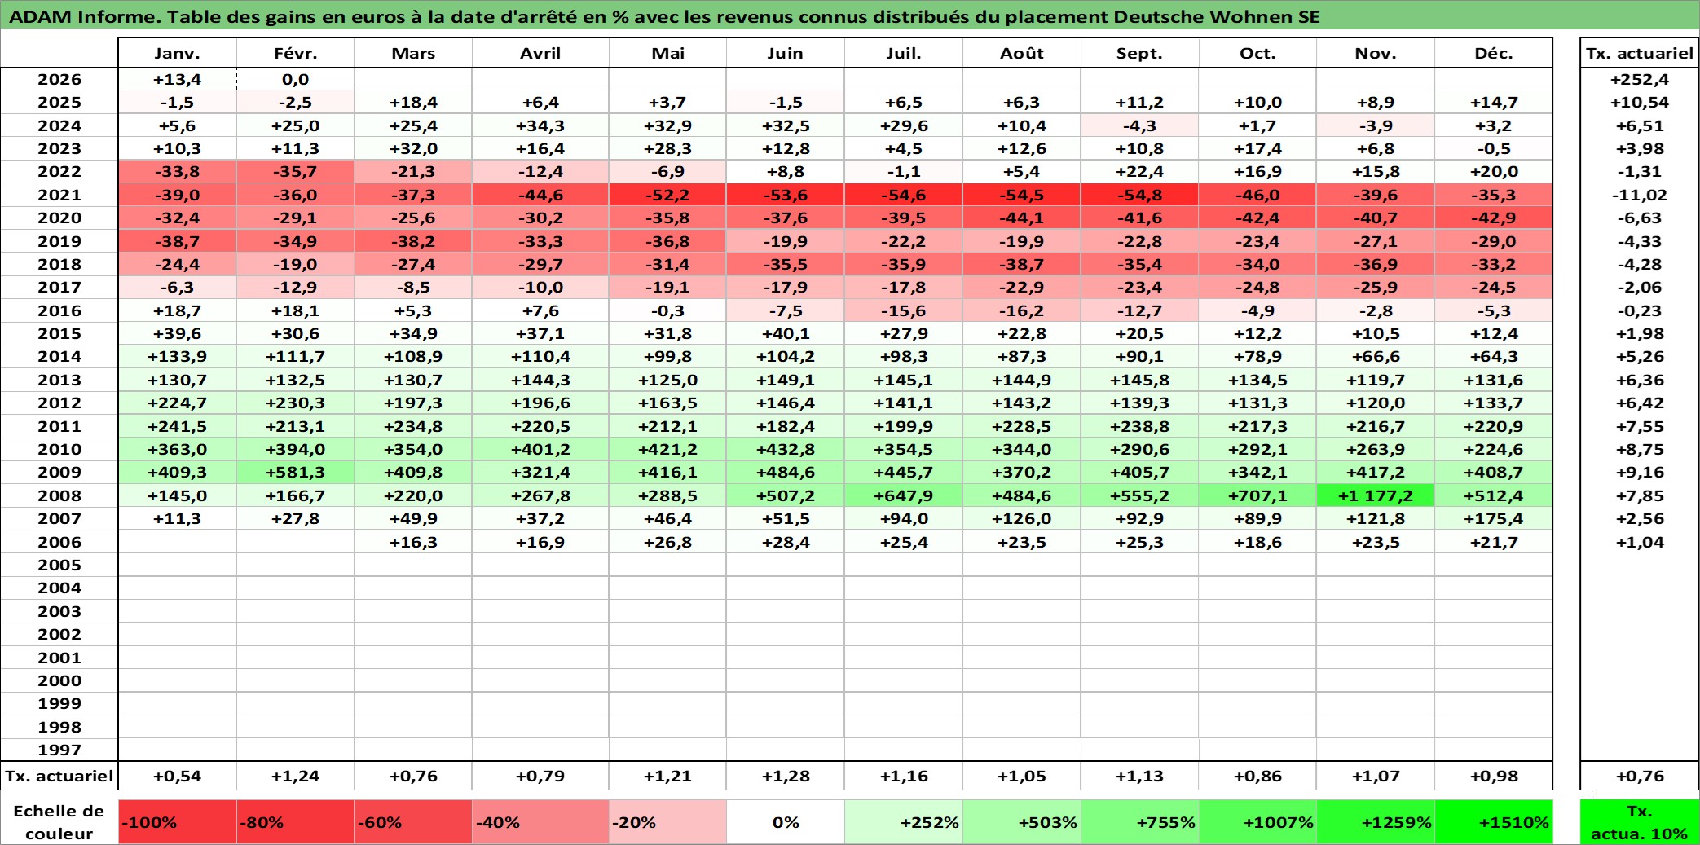The width and height of the screenshot is (1700, 845).
Task: Select the 2022 Janv. cell -33,8
Action: pyautogui.click(x=177, y=171)
